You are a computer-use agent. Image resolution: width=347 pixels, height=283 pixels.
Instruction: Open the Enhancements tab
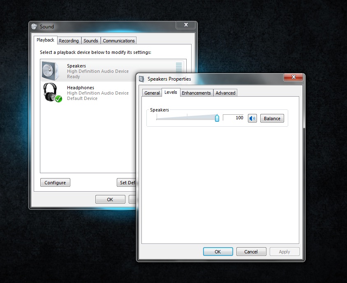(196, 93)
